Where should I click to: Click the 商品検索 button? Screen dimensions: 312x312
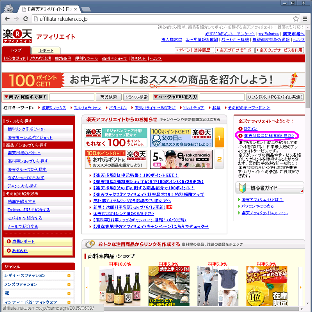108,97
